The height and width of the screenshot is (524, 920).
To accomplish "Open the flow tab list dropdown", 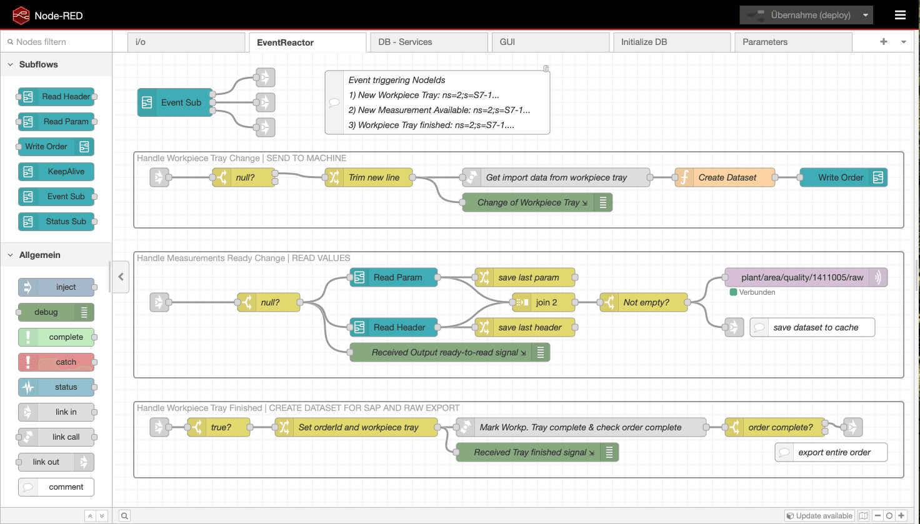I will (903, 41).
